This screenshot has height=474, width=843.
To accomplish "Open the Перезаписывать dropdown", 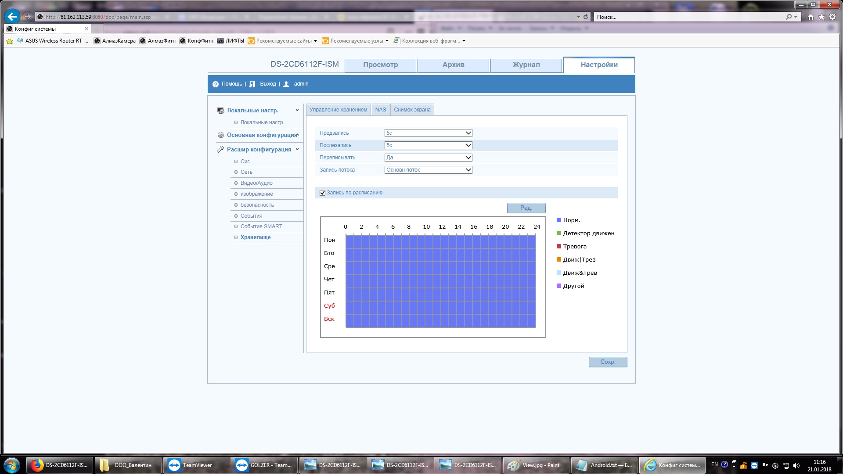I will coord(428,158).
